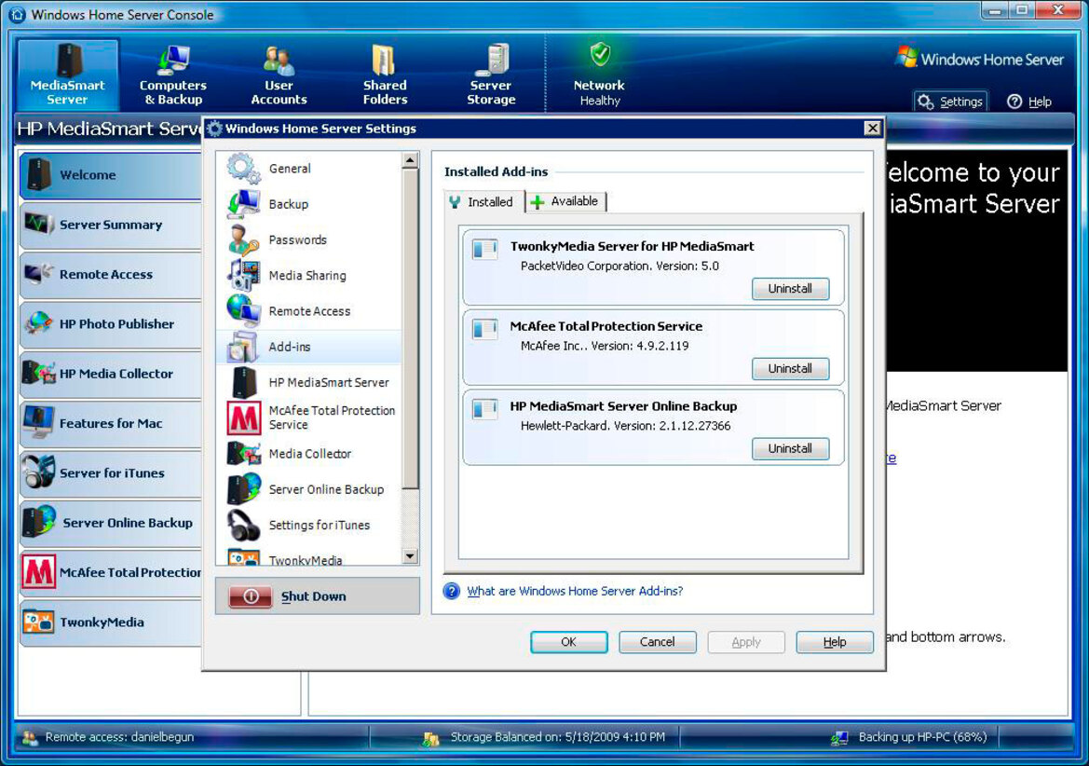Open HP Media Collector in sidebar
The image size is (1089, 766).
click(111, 374)
